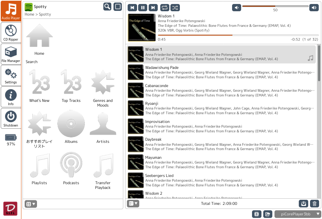Image resolution: width=322 pixels, height=219 pixels.
Task: Open the CD Ripper section
Action: [x=11, y=32]
